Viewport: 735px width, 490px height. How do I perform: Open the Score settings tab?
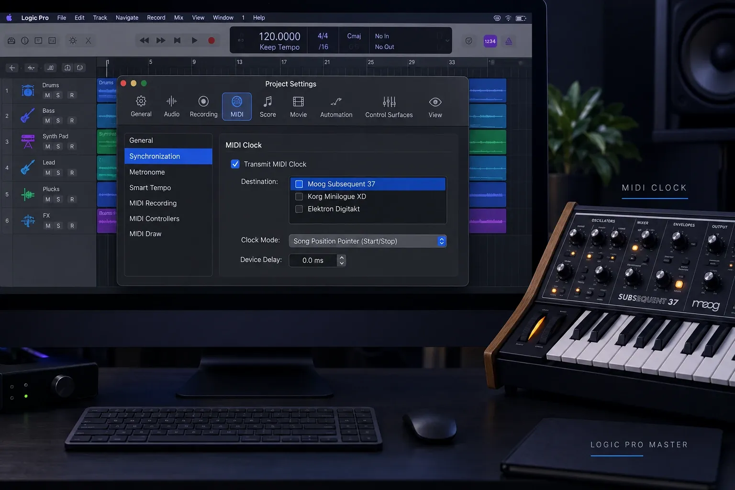tap(267, 107)
